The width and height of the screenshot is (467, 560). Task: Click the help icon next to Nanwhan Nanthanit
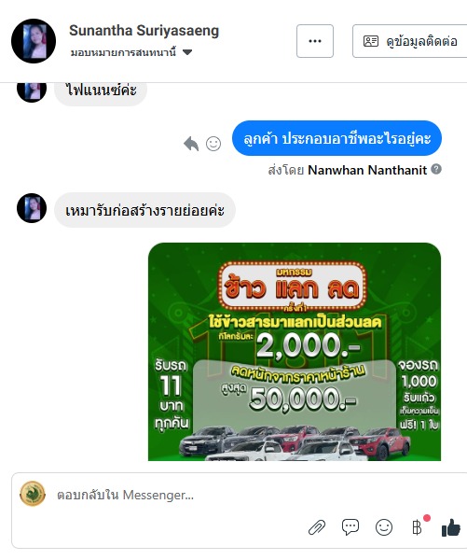(x=436, y=169)
